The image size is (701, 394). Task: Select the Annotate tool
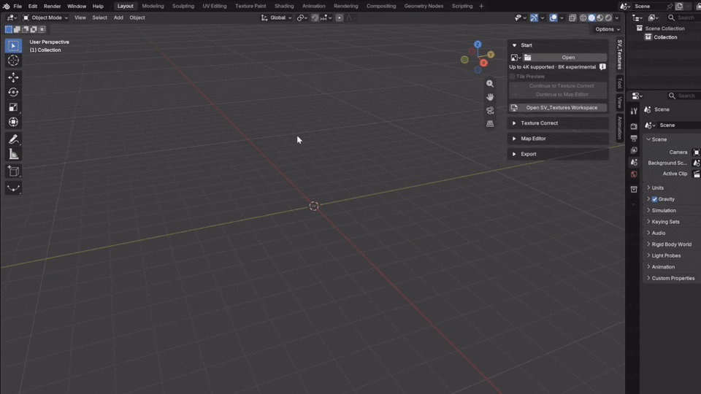tap(13, 139)
